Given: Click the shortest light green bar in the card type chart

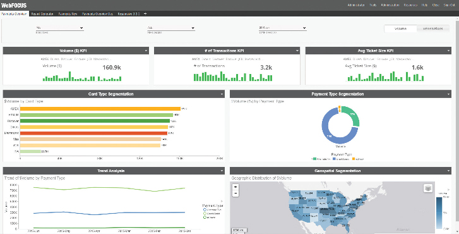Looking at the screenshot, I should click(30, 151).
